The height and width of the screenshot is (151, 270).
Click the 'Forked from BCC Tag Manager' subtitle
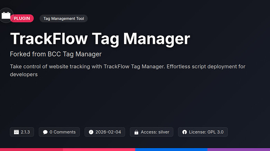pos(56,54)
